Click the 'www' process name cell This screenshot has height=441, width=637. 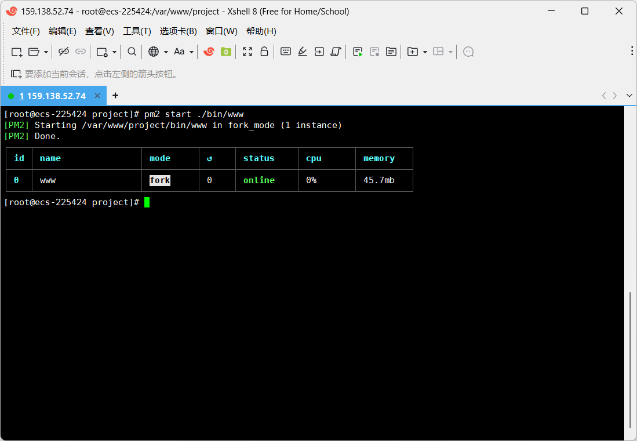[48, 181]
